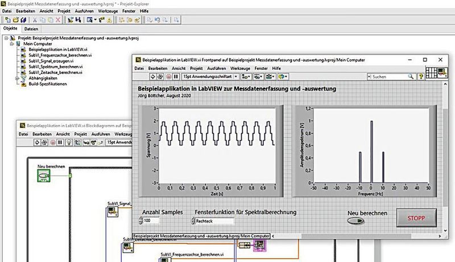455x262 pixels.
Task: Open the Distribute Objects menu in Frontpanel
Action: (258, 77)
